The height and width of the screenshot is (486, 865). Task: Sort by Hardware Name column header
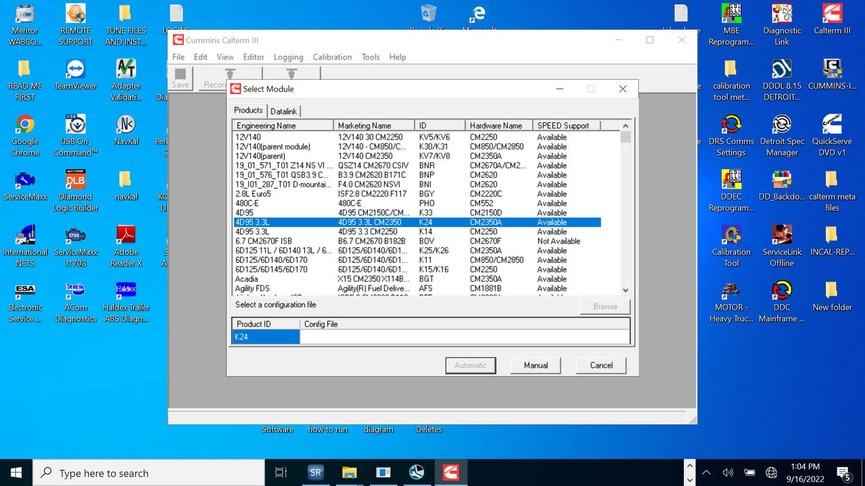coord(499,126)
